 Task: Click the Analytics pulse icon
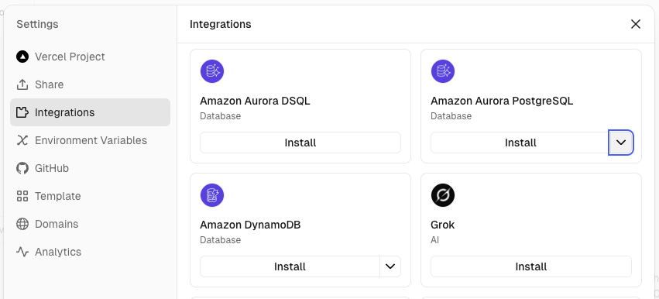click(x=22, y=252)
